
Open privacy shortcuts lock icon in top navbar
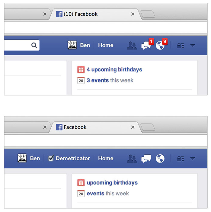tap(181, 46)
